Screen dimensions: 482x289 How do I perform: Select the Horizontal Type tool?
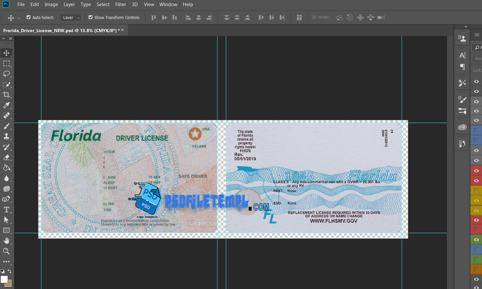[7, 210]
